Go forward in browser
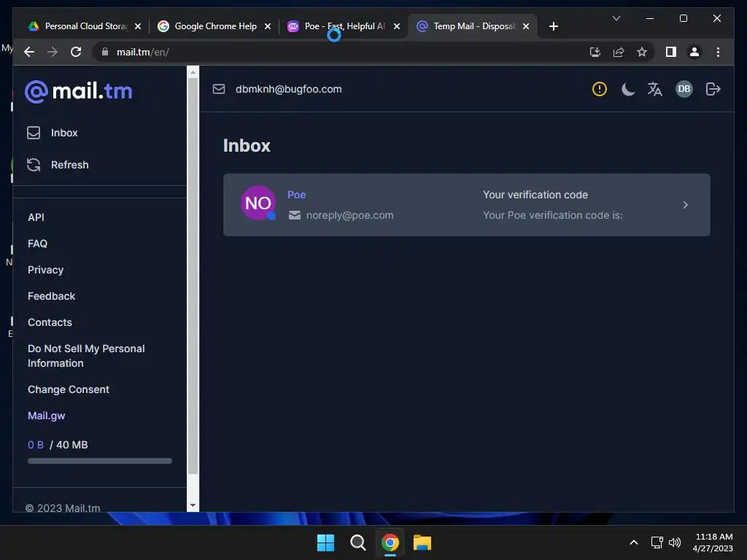747x560 pixels. [x=53, y=52]
